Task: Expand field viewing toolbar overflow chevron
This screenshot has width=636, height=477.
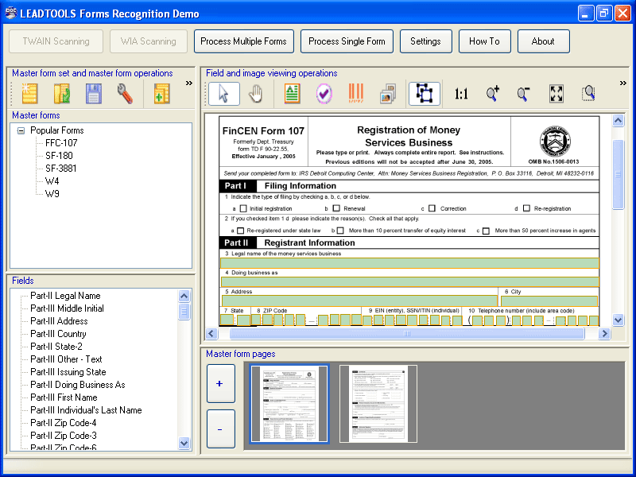Action: coord(623,83)
